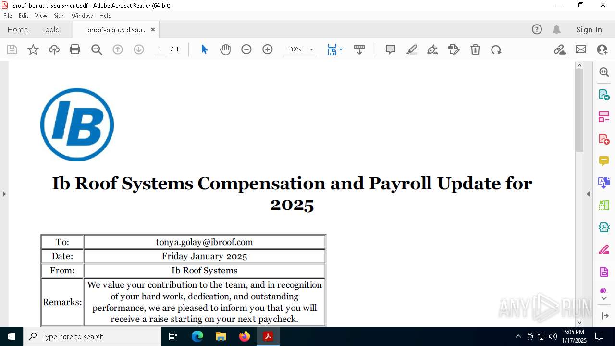Open the right-pane search tool icon

[604, 72]
